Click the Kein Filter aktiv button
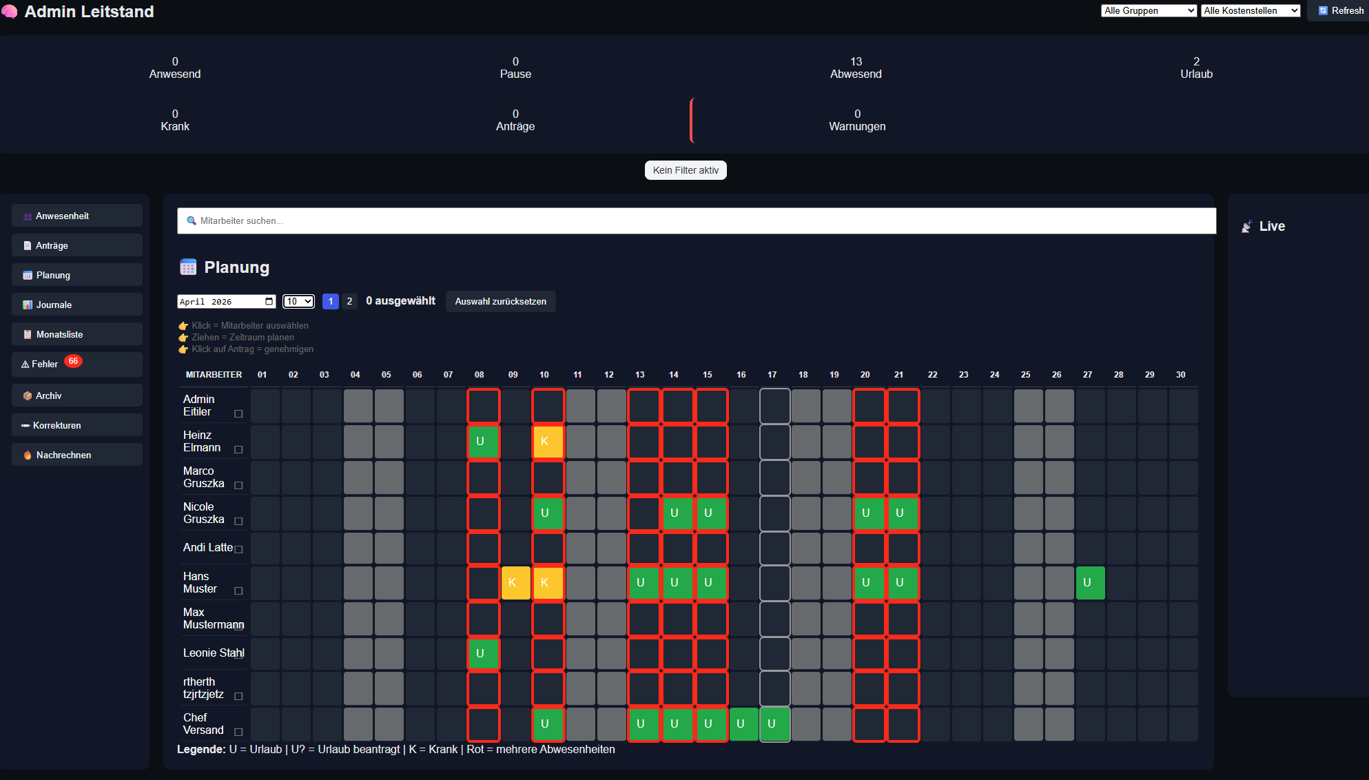Viewport: 1369px width, 780px height. (x=686, y=170)
